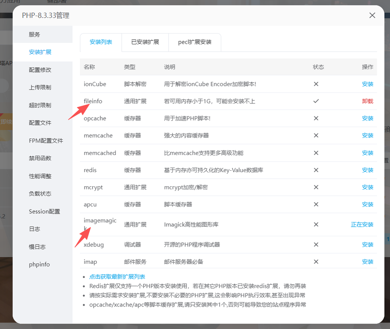Screen dimensions: 390x329
Task: Switch to the 已安装扩展 tab
Action: [145, 42]
